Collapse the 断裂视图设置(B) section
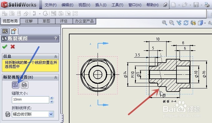Image resolution: width=212 pixels, height=123 pixels. pyautogui.click(x=55, y=78)
